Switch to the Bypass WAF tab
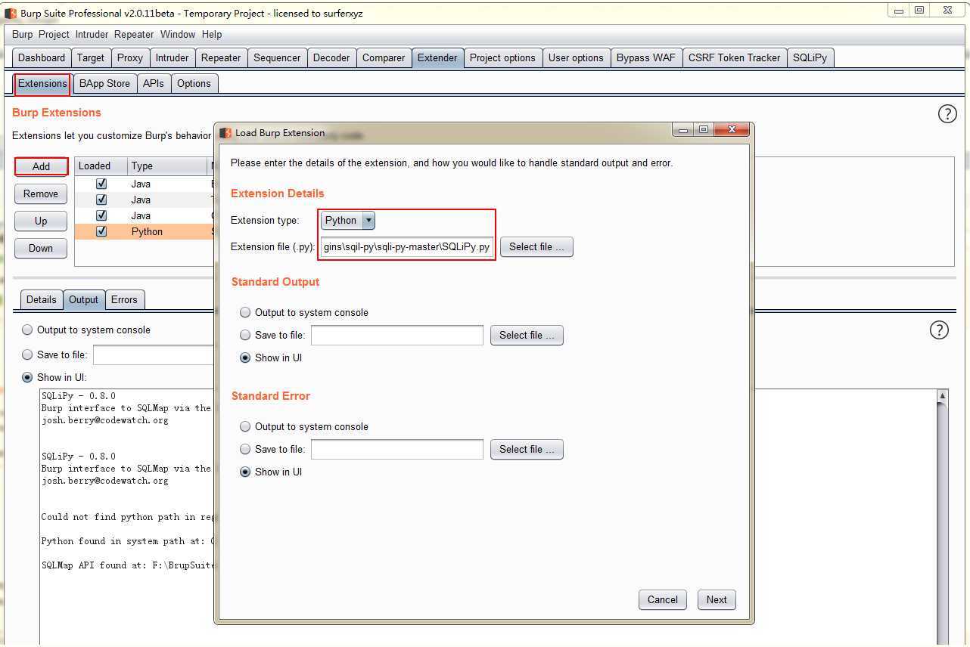 [x=646, y=57]
